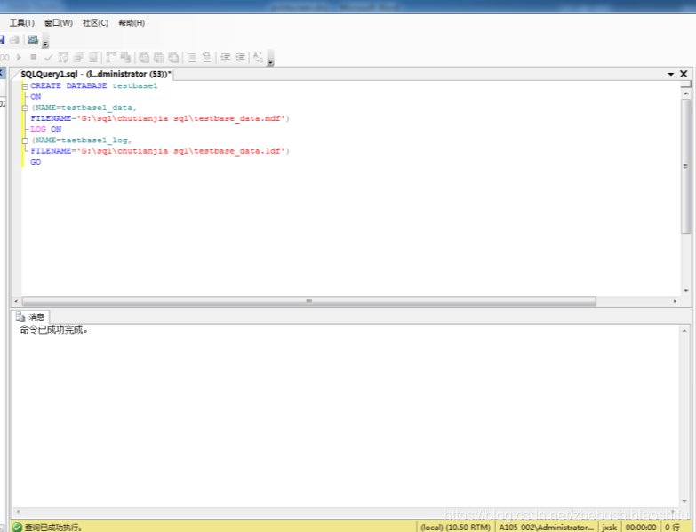Viewport: 696px width, 532px height.
Task: Comment out the selected lines icon
Action: [192, 57]
